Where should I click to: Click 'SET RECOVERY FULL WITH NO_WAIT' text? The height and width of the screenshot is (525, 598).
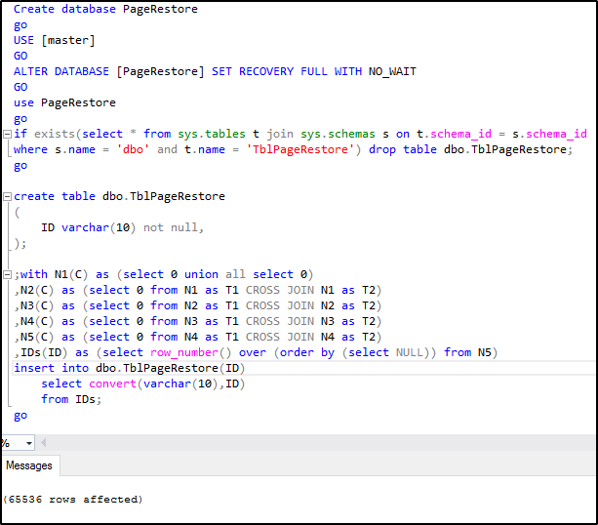click(314, 72)
